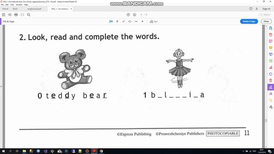Select the Add Text tool in Fill & Sign
The image size is (274, 154).
pyautogui.click(x=111, y=21)
